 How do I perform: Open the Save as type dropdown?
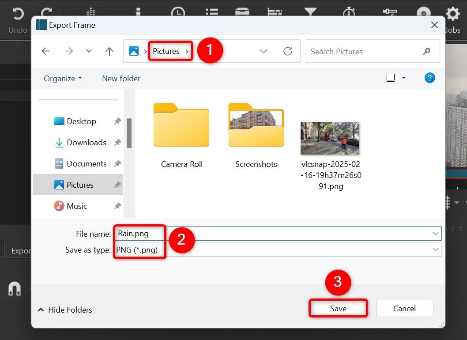[x=437, y=249]
